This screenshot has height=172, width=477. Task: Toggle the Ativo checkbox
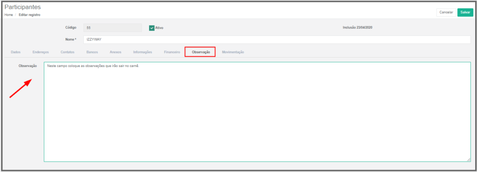coord(152,27)
